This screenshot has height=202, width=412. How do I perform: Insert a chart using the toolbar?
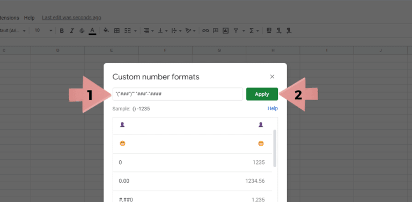[225, 31]
